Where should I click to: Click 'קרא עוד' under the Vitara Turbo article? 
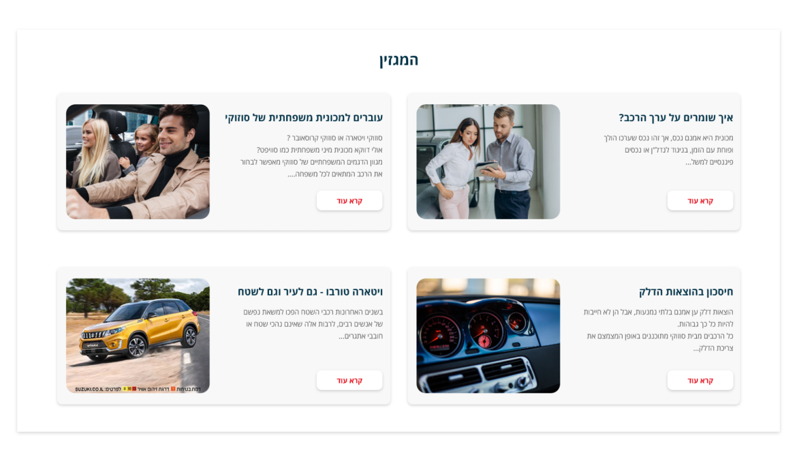tap(349, 380)
